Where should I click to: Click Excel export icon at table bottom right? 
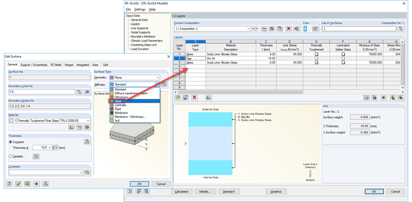(392, 98)
